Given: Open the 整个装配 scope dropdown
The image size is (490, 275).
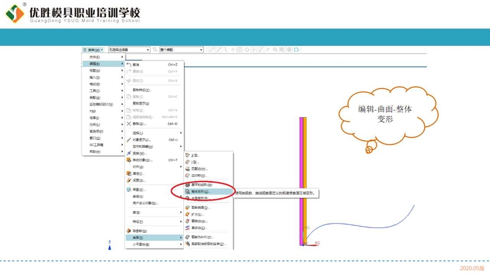Looking at the screenshot, I should (x=181, y=50).
